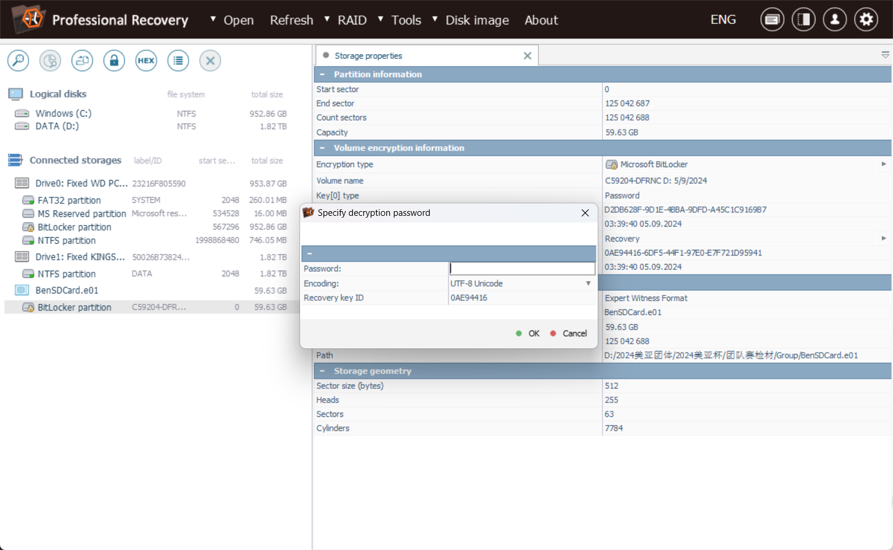Click the partition manager pie icon
The height and width of the screenshot is (550, 893).
tap(51, 61)
